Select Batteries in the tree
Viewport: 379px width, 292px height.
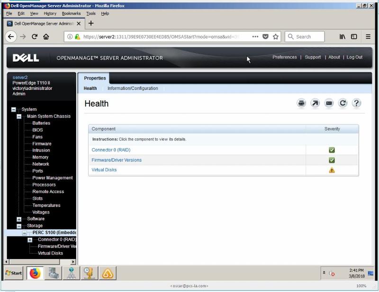(x=41, y=123)
